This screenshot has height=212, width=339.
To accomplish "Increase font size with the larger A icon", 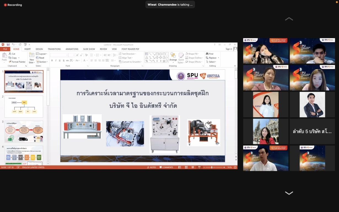I will pos(77,55).
